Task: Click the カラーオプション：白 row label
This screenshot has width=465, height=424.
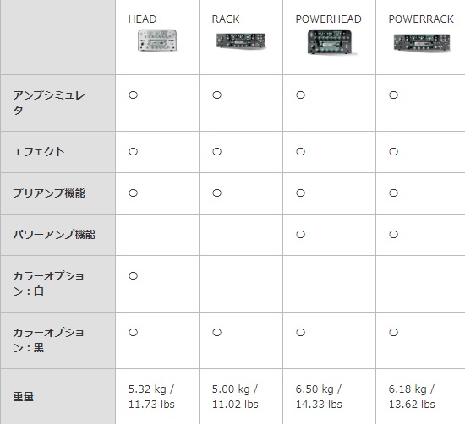Action: 49,284
